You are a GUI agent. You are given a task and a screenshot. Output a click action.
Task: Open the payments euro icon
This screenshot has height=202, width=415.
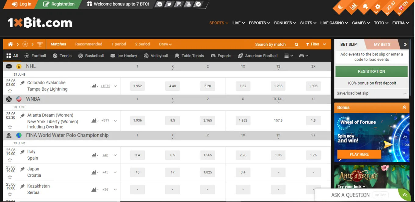coord(341,6)
